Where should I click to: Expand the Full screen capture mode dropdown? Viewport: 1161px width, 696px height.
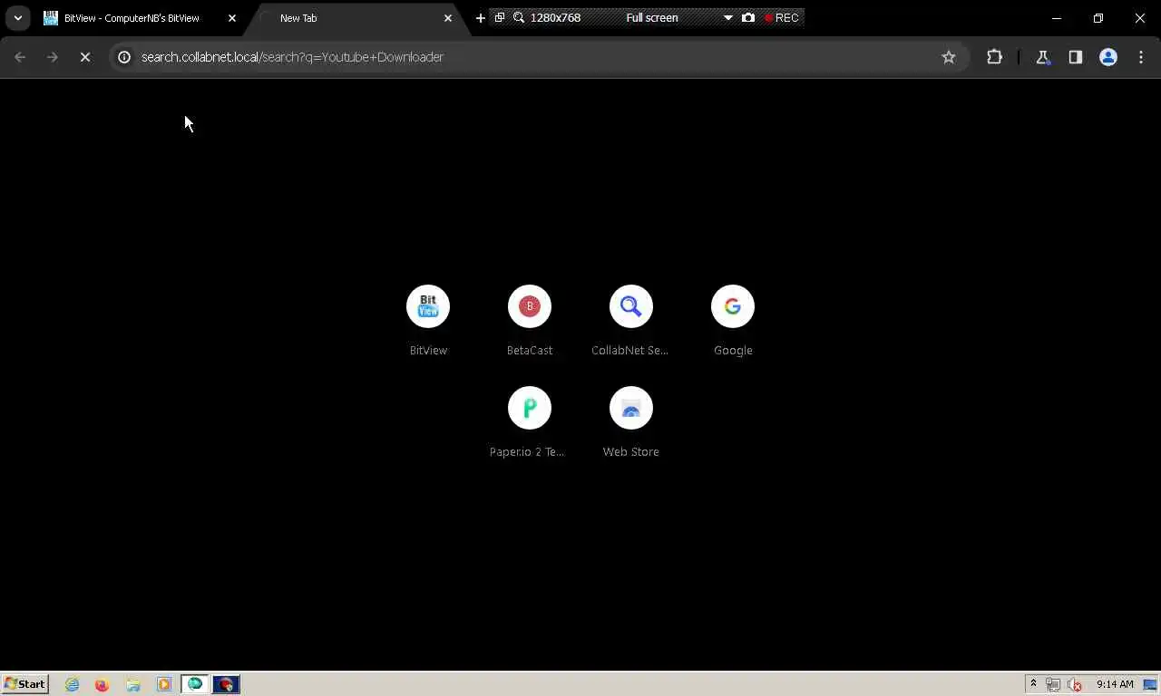(727, 17)
